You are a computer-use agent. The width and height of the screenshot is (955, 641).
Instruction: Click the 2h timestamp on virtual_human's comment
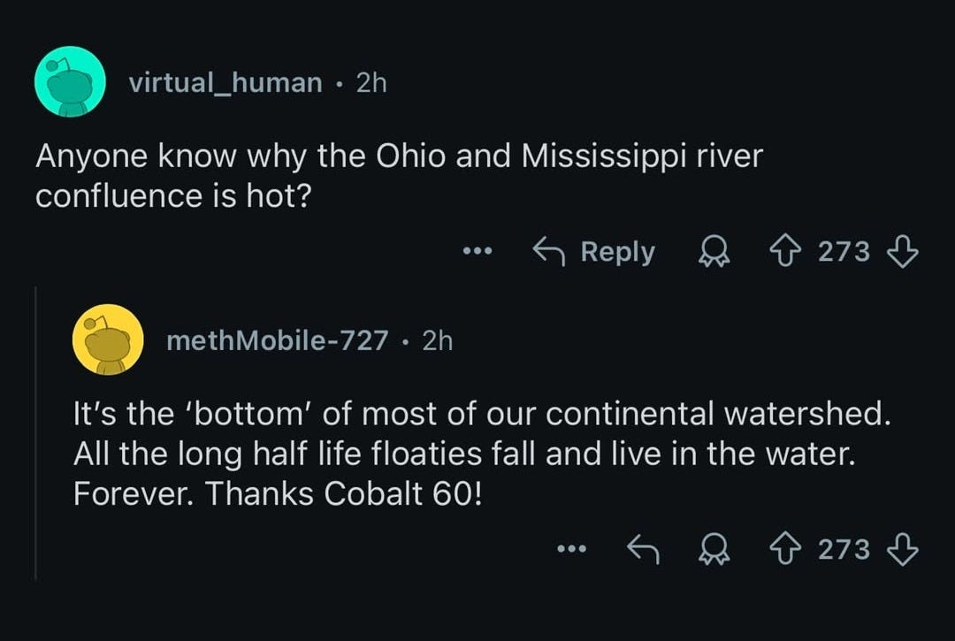371,83
